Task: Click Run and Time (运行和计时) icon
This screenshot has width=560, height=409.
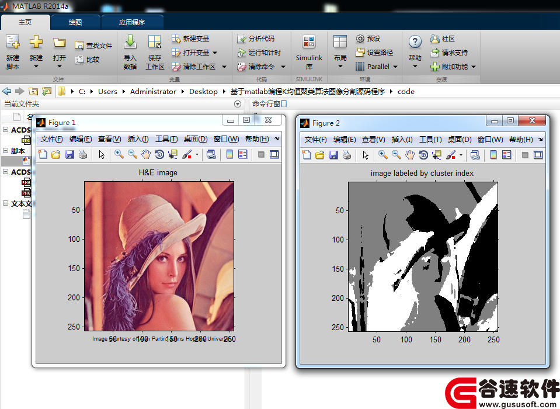Action: click(241, 53)
